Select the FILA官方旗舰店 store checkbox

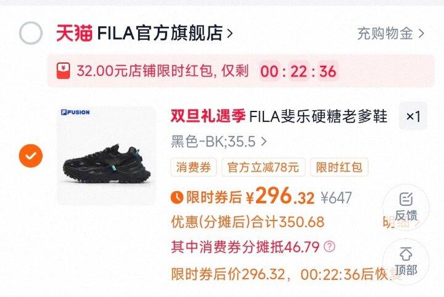(31, 33)
